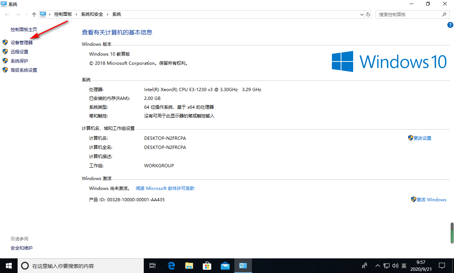The height and width of the screenshot is (273, 454).
Task: Switch input method via the 英 indicator
Action: tap(404, 266)
